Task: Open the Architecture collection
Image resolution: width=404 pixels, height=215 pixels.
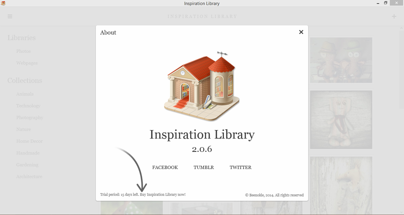Action: pyautogui.click(x=29, y=177)
